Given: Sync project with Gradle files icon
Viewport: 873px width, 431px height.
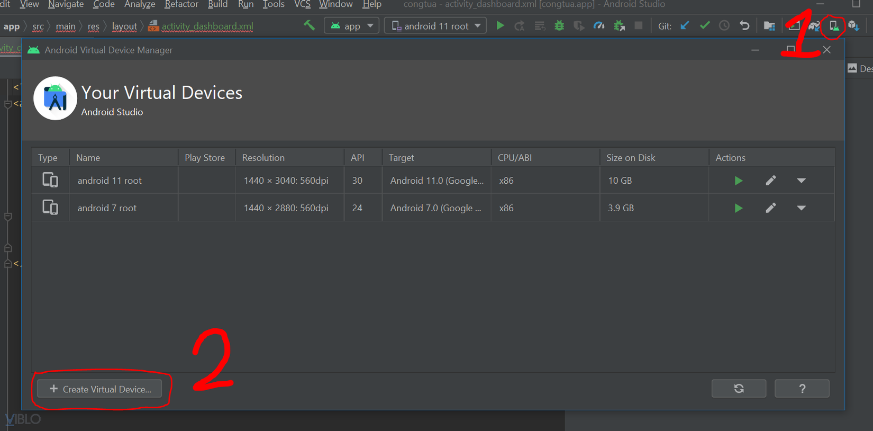Looking at the screenshot, I should [814, 25].
